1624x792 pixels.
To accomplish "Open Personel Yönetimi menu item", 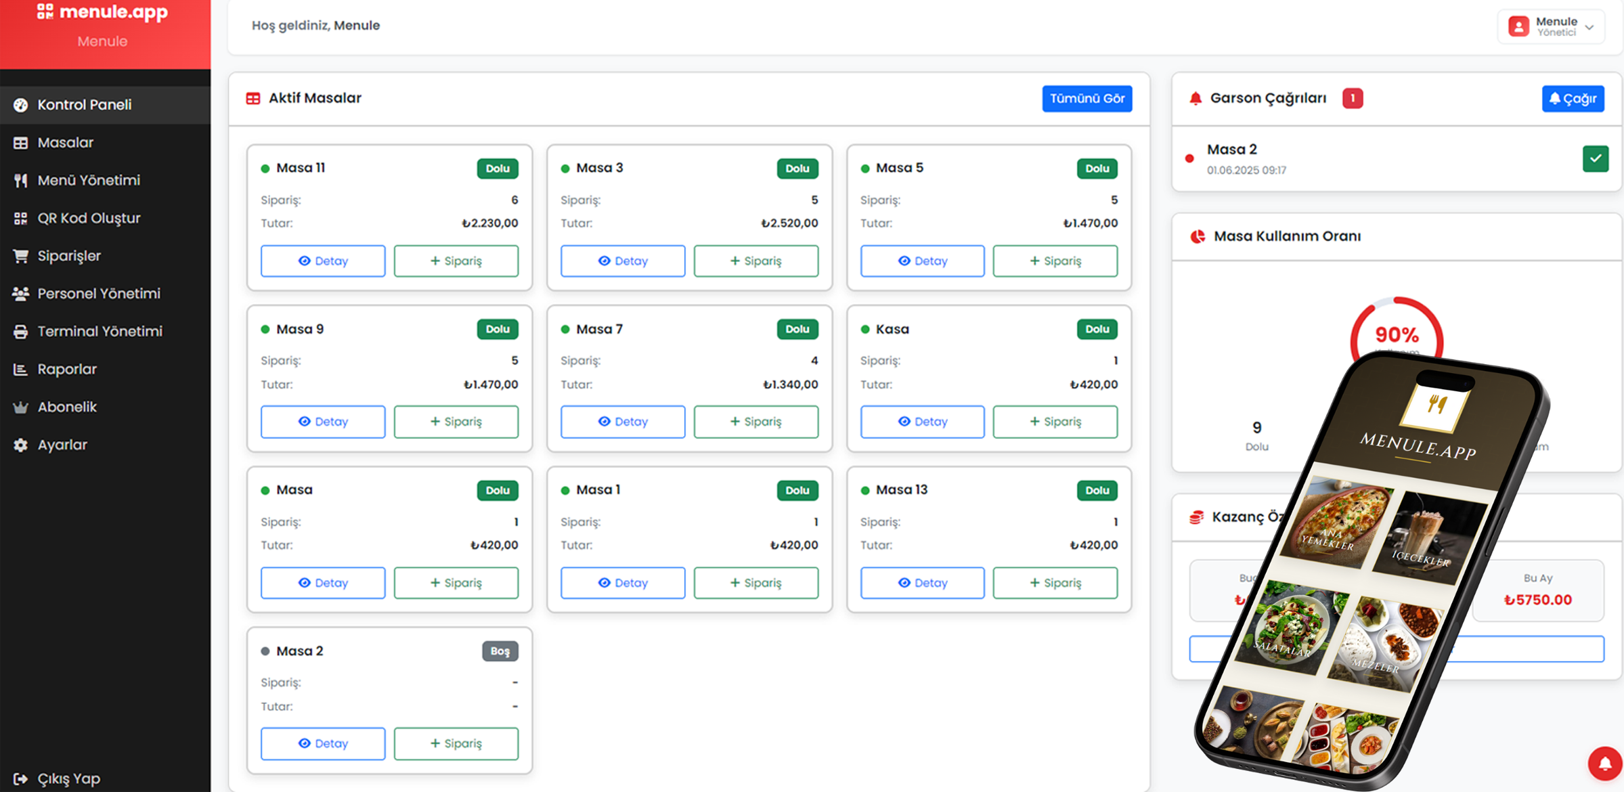I will click(x=99, y=293).
